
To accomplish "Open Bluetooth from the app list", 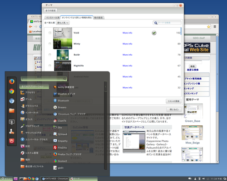I will 61,100.
